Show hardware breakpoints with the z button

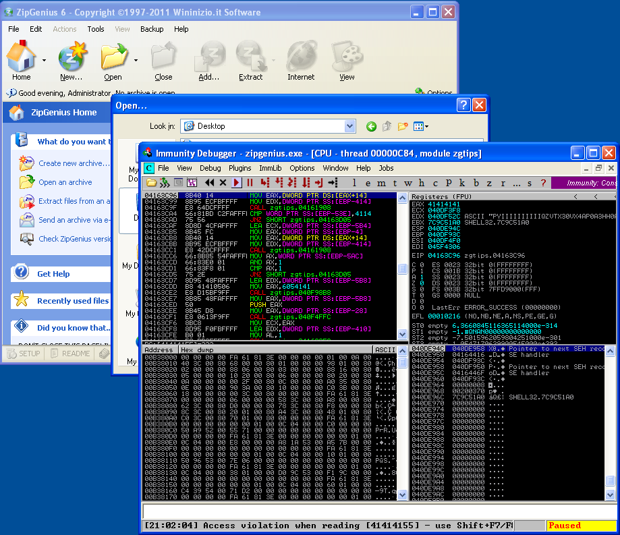click(489, 183)
